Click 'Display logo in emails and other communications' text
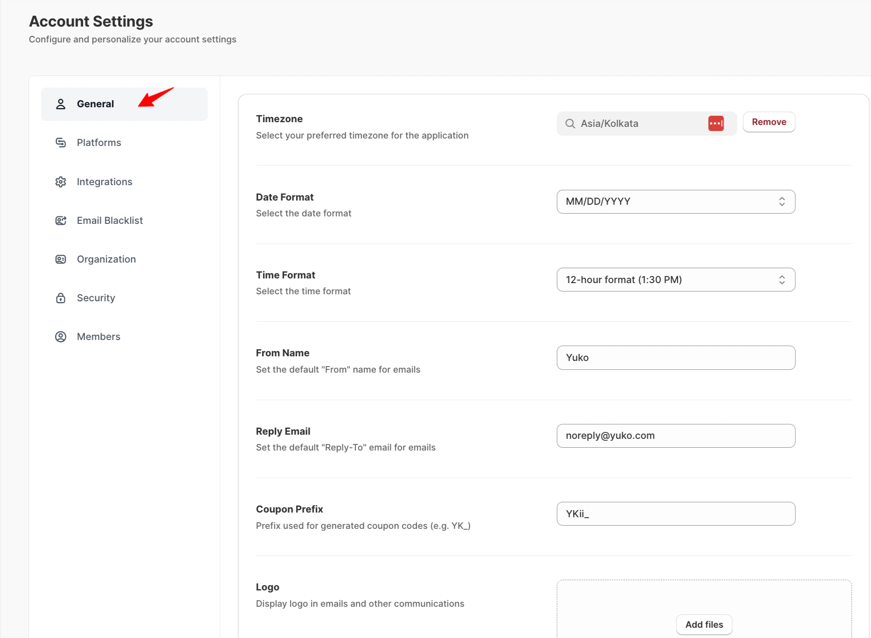 360,603
